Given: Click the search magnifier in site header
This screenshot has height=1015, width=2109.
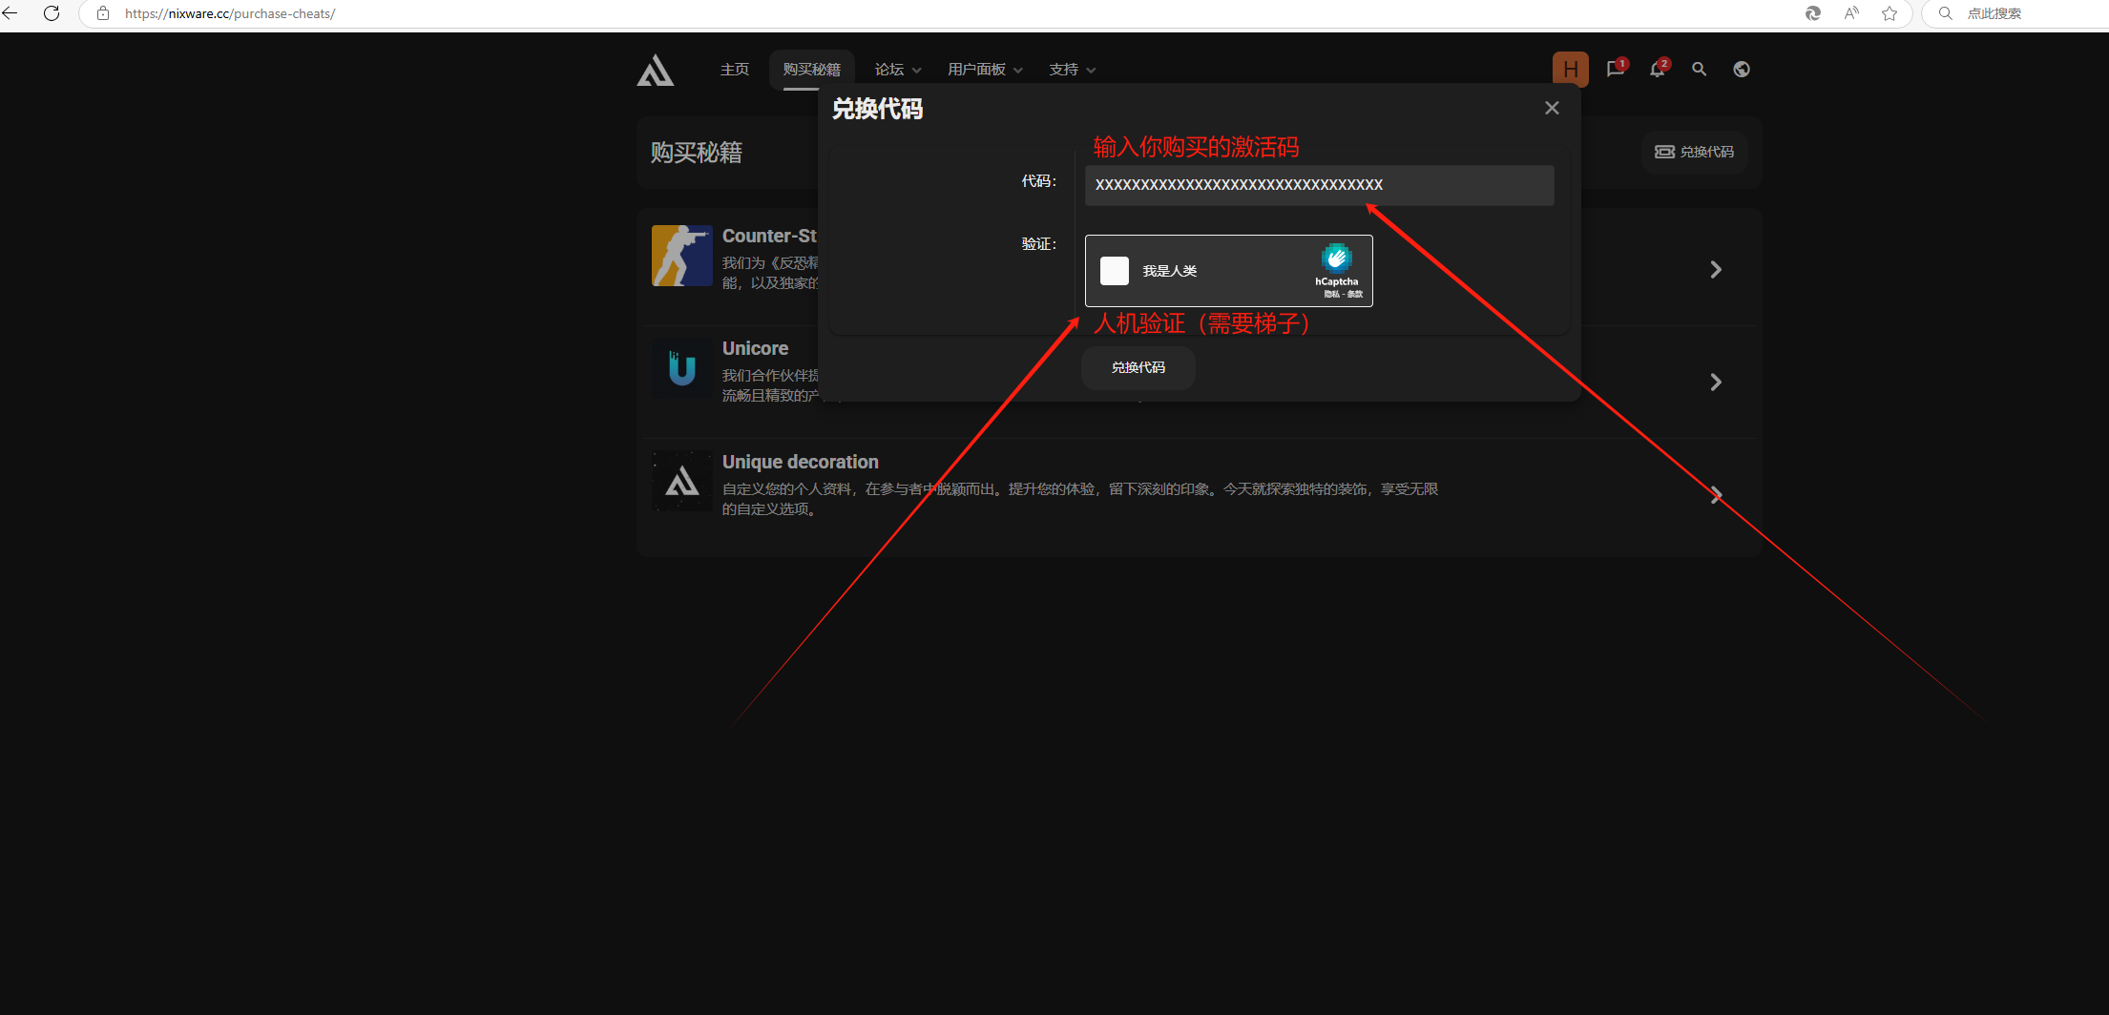Looking at the screenshot, I should tap(1700, 70).
